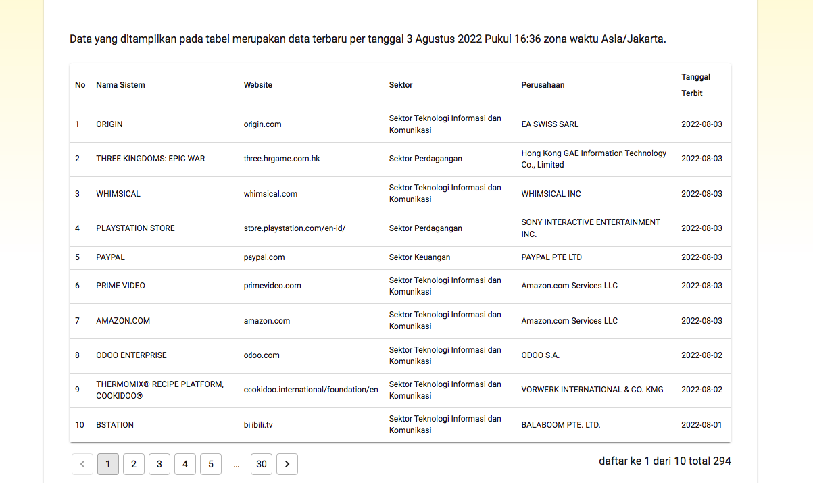Image resolution: width=813 pixels, height=483 pixels.
Task: Open pagination page 2
Action: pos(134,464)
